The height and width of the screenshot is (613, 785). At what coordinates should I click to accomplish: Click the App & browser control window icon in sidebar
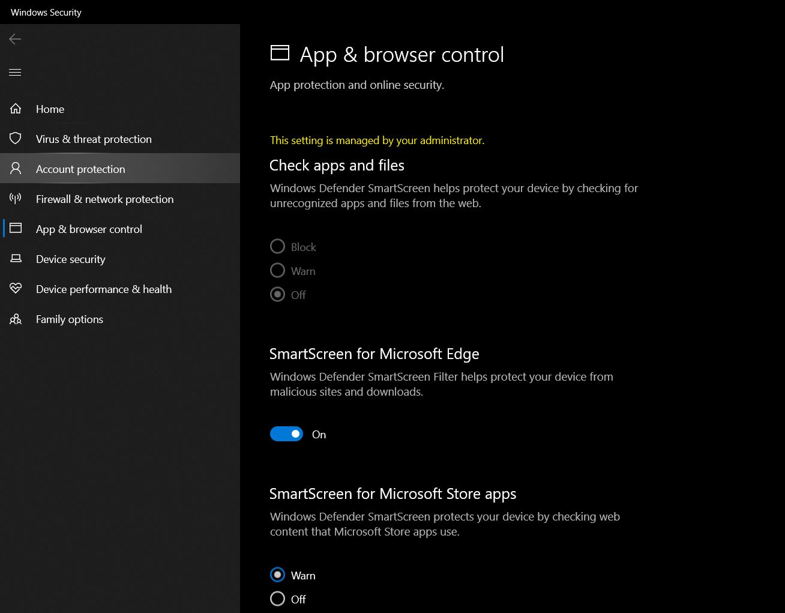click(16, 229)
